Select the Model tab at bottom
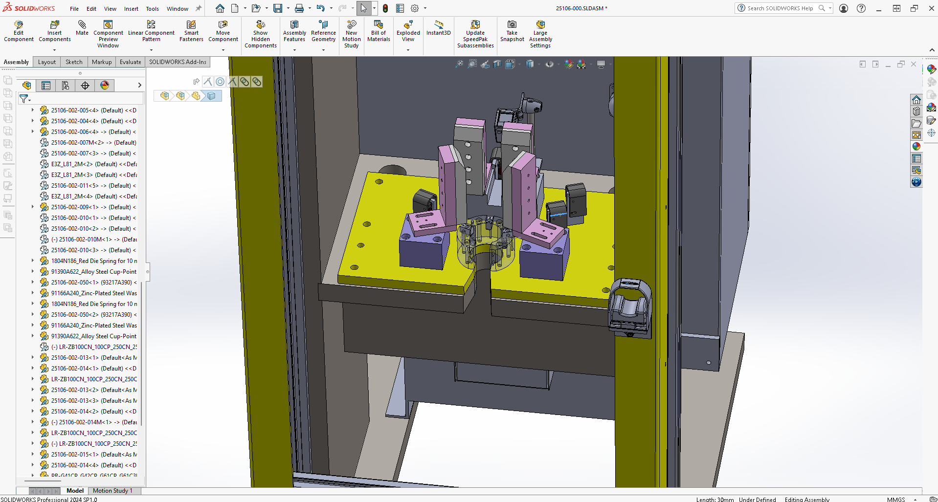Screen dimensions: 938x502 [75, 491]
